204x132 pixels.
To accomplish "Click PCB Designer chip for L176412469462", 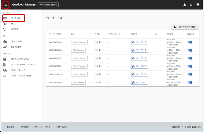I will pyautogui.click(x=79, y=50).
